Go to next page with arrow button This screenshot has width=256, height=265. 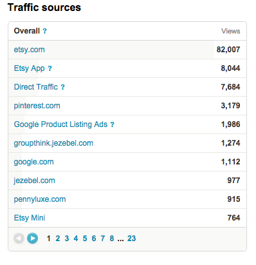32,239
